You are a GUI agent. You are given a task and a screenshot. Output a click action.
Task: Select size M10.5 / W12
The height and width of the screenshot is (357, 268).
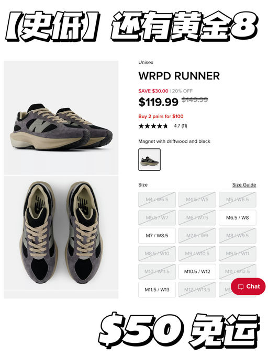pos(197,272)
